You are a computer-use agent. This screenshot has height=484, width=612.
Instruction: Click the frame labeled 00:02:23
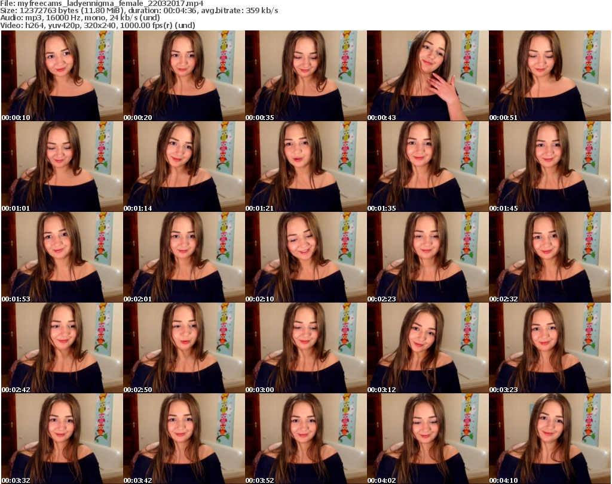pos(428,257)
